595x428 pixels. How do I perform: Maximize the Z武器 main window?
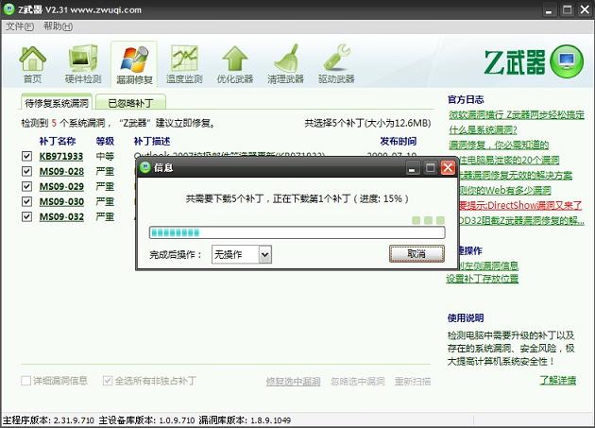[x=567, y=9]
